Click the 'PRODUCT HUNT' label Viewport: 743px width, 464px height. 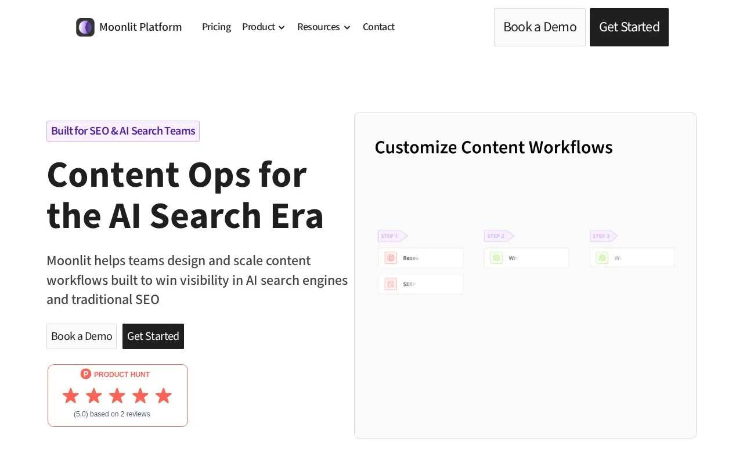tap(122, 375)
